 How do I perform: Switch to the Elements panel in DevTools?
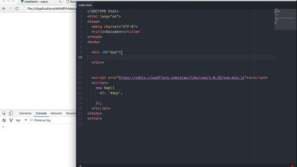pyautogui.click(x=26, y=113)
